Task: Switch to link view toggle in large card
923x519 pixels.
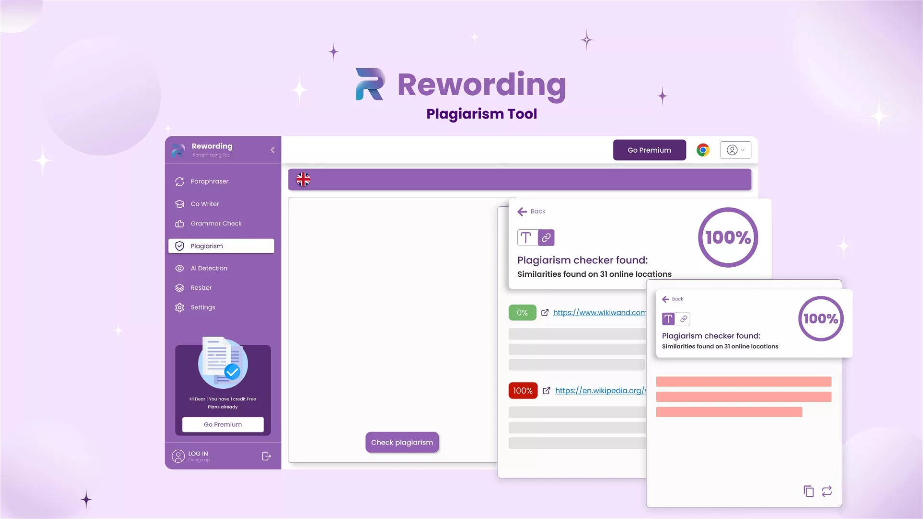Action: pos(546,237)
